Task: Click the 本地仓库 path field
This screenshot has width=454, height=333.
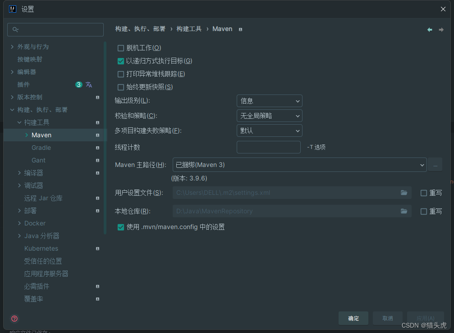Action: 292,211
